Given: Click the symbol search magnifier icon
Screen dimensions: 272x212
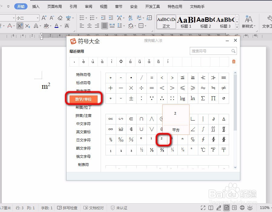Looking at the screenshot, I should [x=234, y=51].
